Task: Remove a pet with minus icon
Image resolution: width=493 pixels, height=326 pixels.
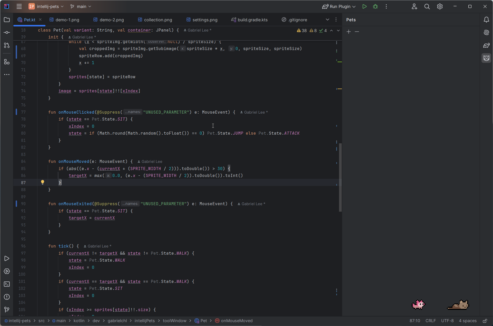Action: pyautogui.click(x=357, y=32)
